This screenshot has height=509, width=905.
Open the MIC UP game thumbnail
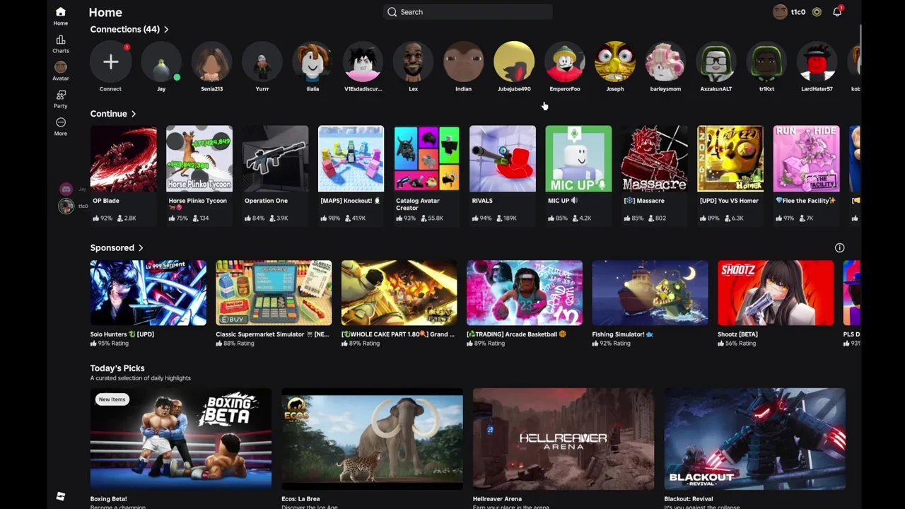pyautogui.click(x=578, y=159)
